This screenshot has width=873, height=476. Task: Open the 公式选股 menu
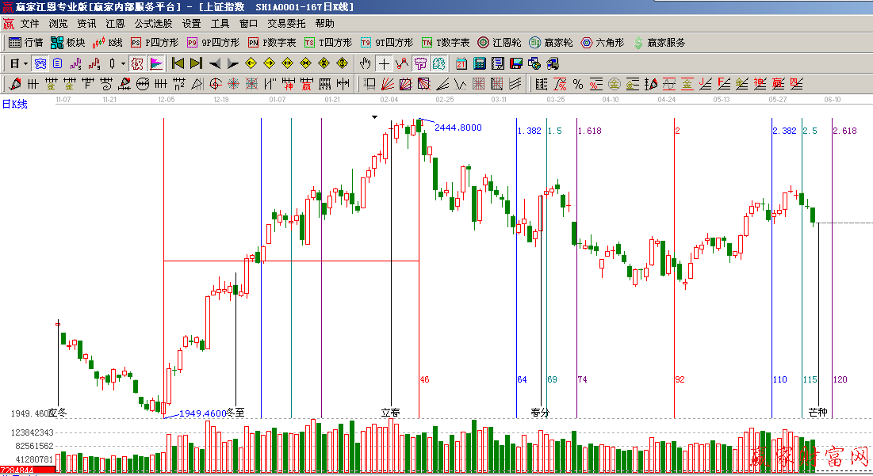[x=153, y=24]
